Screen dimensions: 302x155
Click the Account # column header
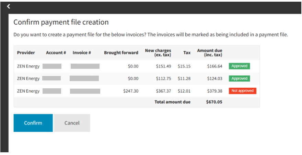pyautogui.click(x=56, y=53)
